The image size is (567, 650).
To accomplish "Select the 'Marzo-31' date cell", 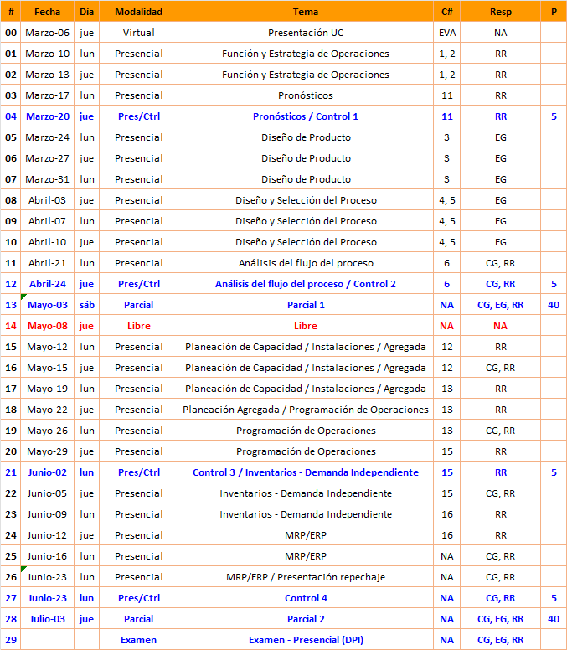I will coord(47,179).
